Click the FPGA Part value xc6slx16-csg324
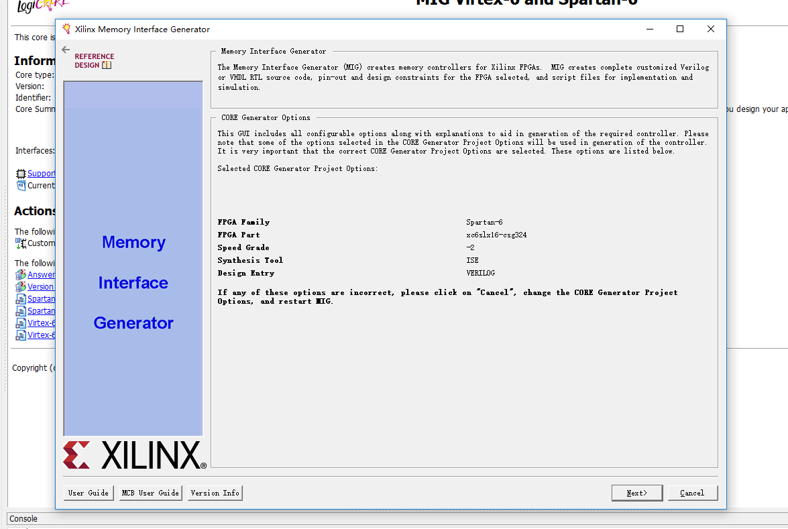 [496, 235]
